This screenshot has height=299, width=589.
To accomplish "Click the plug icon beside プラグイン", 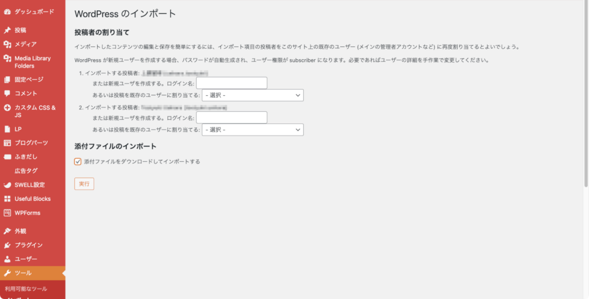I will click(x=7, y=245).
